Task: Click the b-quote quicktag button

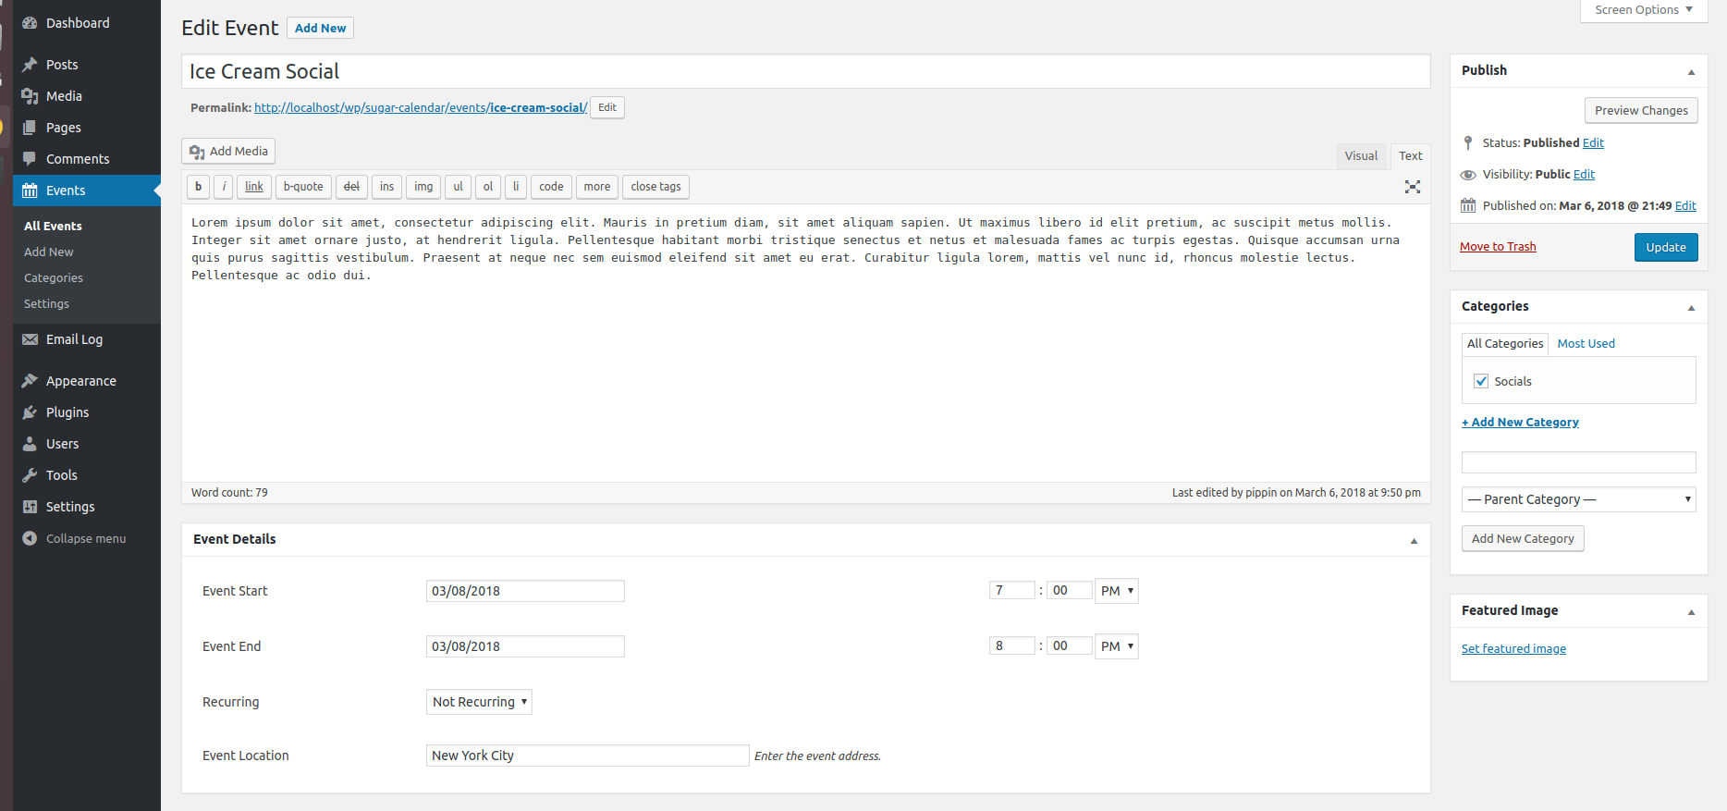Action: (303, 187)
